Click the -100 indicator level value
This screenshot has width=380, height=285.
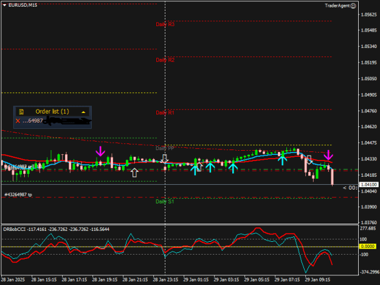pos(364,255)
